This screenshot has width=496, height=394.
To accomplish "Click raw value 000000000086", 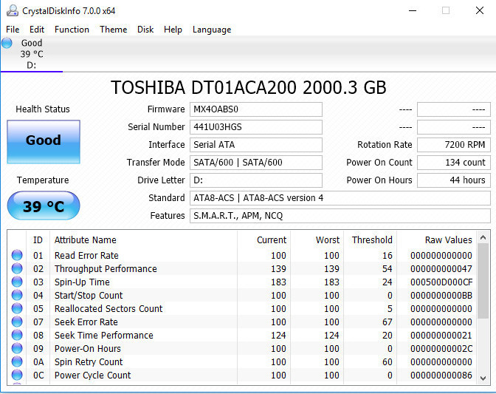I will coord(441,375).
